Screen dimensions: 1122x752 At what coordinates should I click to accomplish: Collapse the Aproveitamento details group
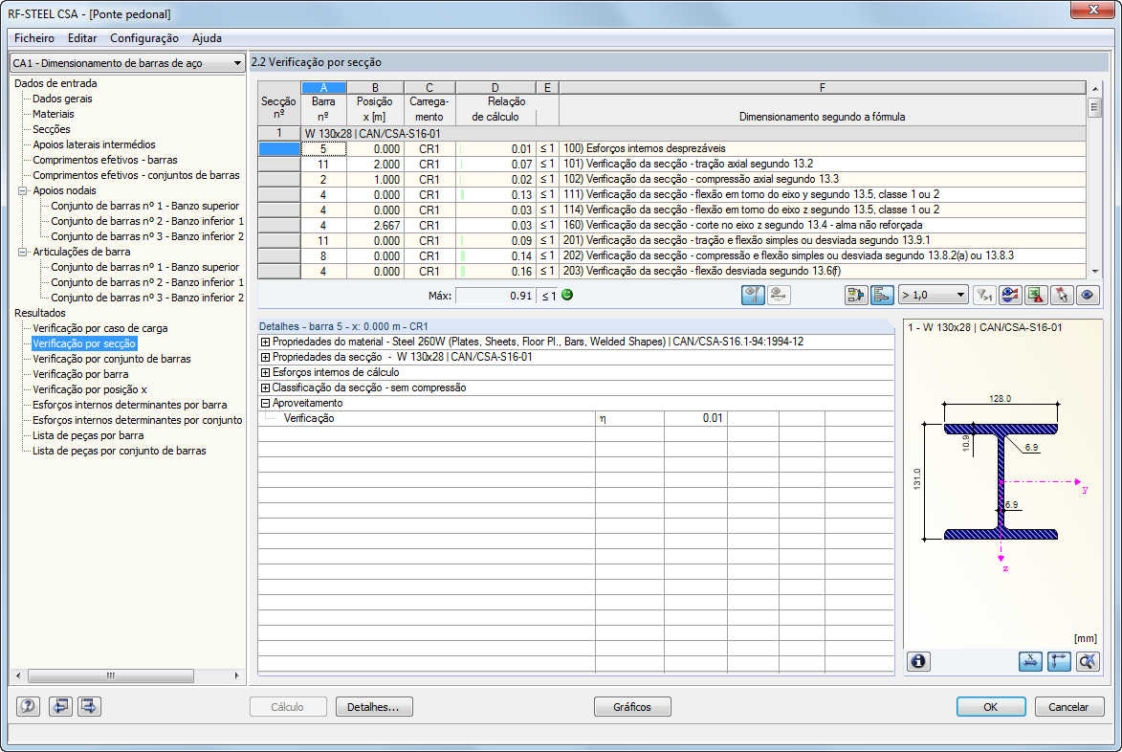(x=266, y=403)
